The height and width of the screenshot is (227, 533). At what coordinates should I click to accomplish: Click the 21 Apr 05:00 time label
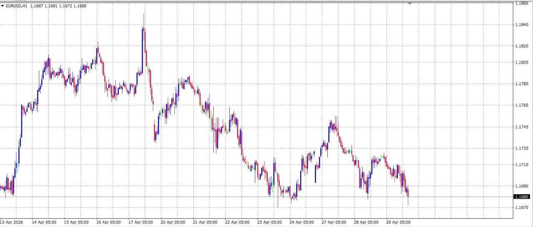(205, 222)
